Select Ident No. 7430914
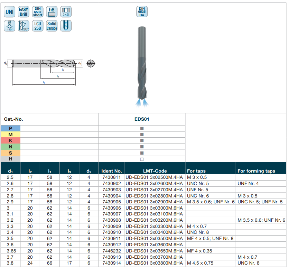 click(112, 263)
